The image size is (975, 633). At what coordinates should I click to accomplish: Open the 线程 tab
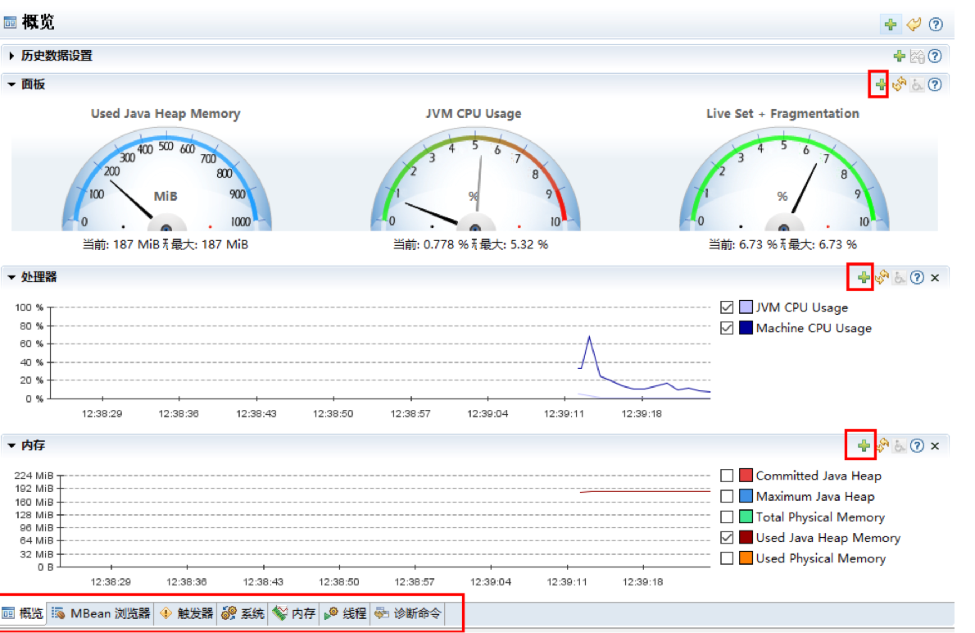pos(346,613)
